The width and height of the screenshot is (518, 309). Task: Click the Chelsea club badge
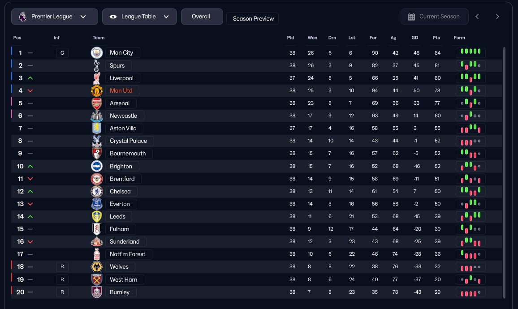[97, 191]
